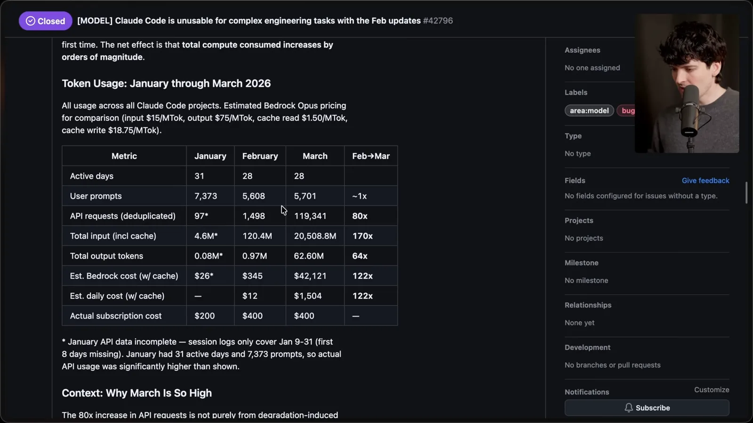Click the Closed status badge
753x423 pixels.
[45, 21]
